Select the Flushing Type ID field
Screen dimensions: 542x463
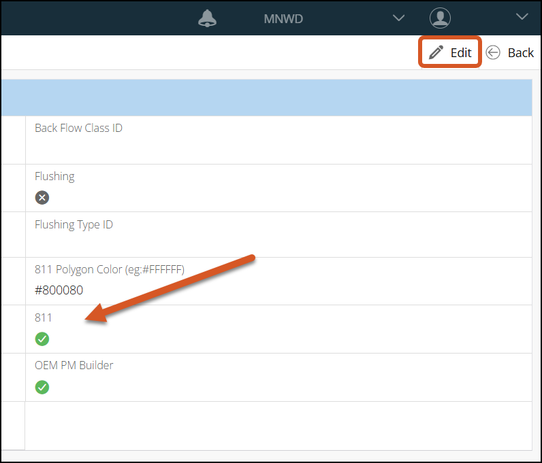[x=74, y=224]
